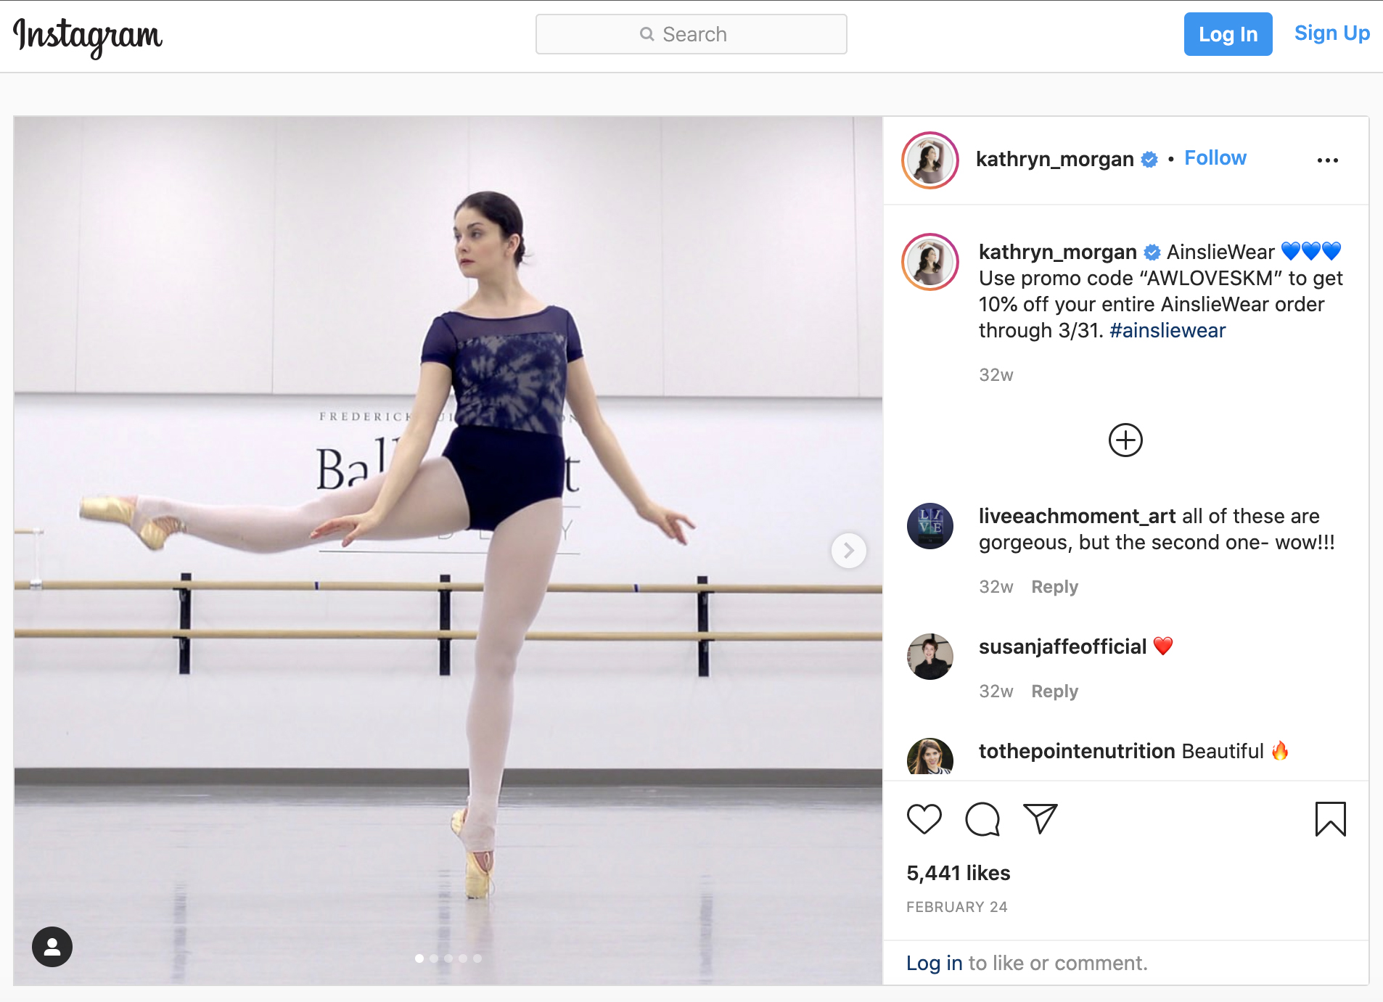Click the Log In button
The height and width of the screenshot is (1002, 1383).
click(x=1228, y=34)
